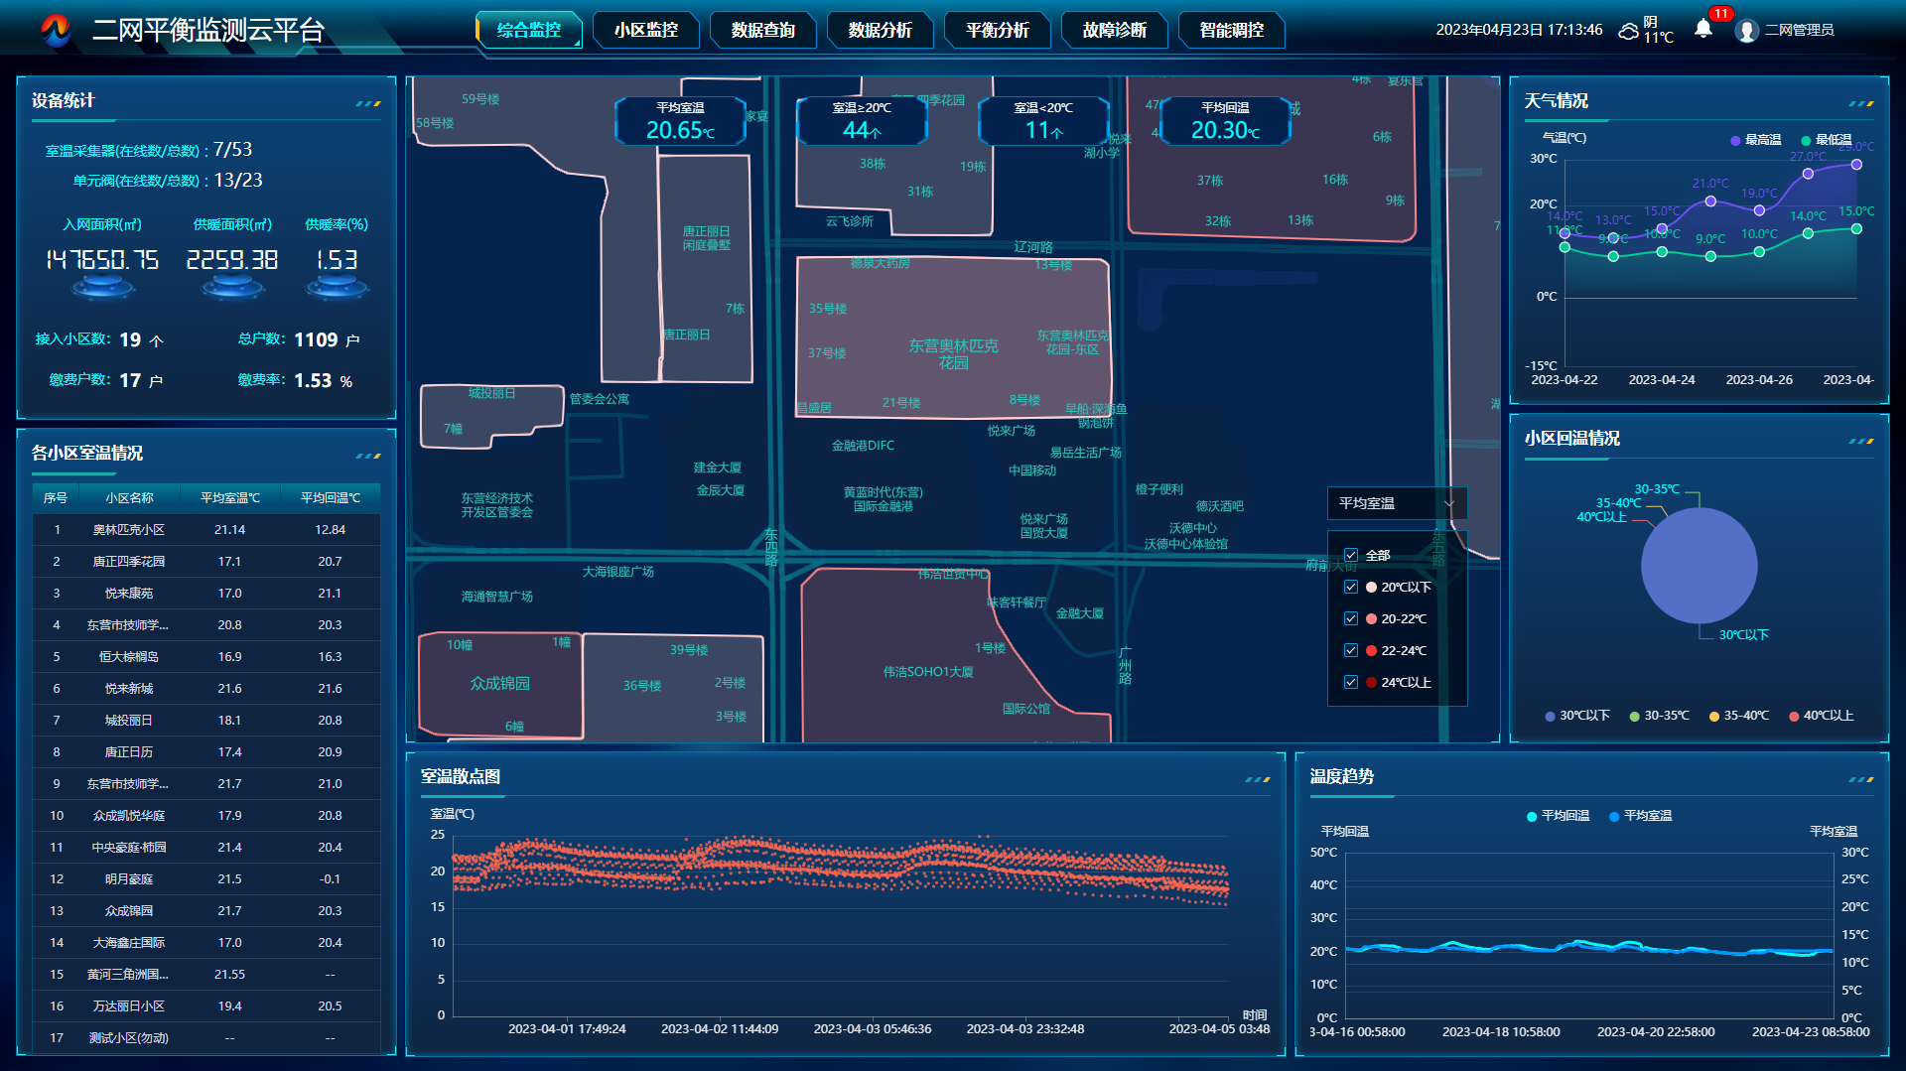
Task: Switch to the 小区监控 tab
Action: [x=646, y=30]
